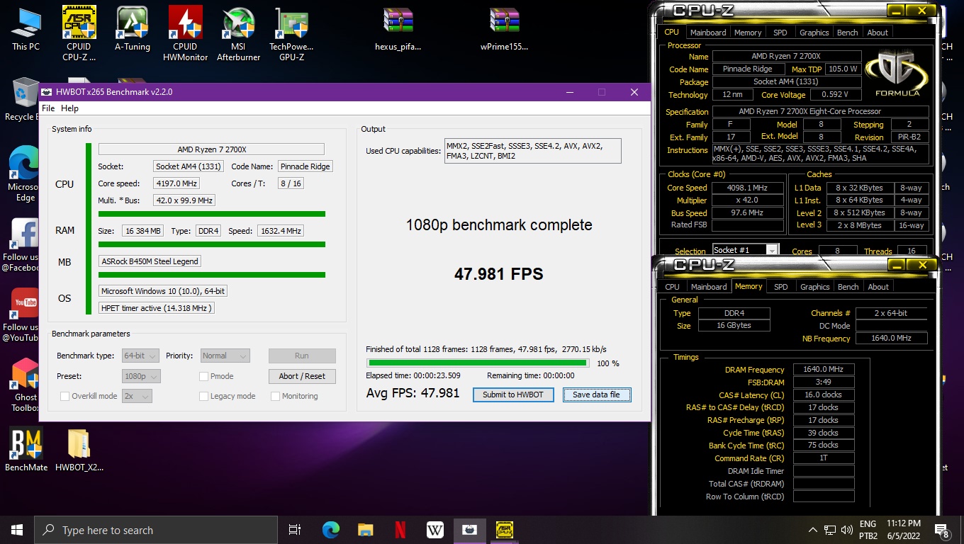Show hidden system tray icons

coord(812,530)
